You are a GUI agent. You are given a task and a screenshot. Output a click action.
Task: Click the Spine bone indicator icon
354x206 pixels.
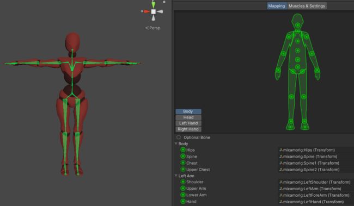pos(183,157)
